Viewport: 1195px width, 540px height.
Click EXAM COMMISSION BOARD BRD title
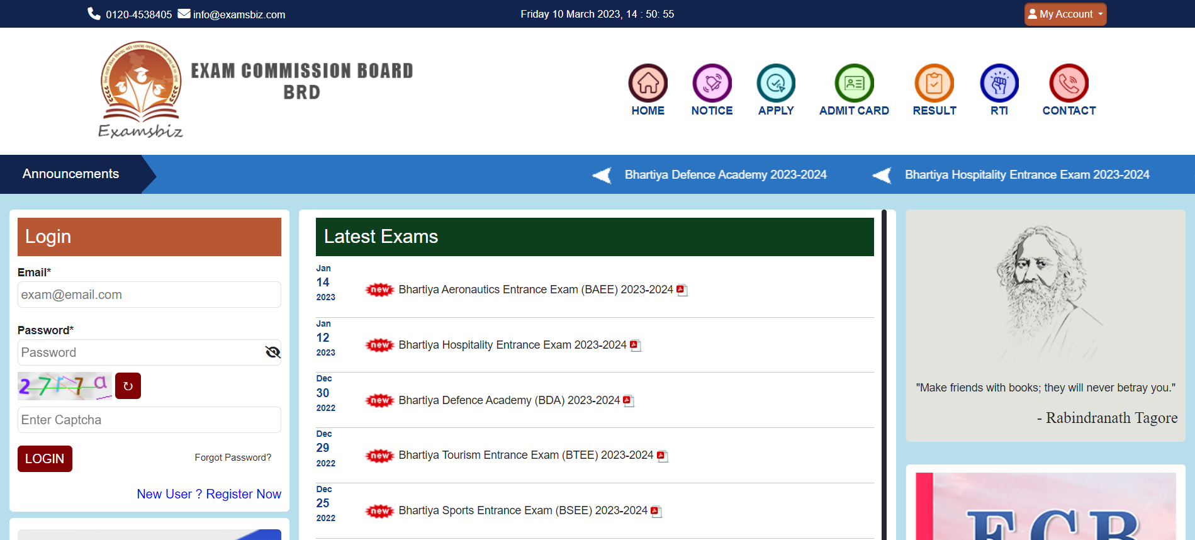coord(302,81)
